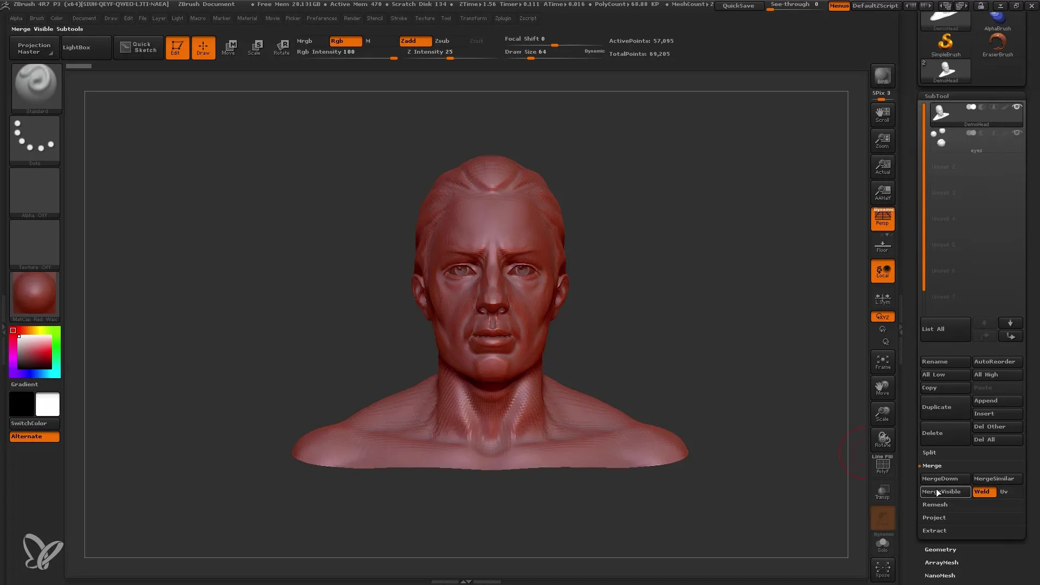Open the Dots stroke picker
This screenshot has height=585, width=1040.
(x=35, y=141)
